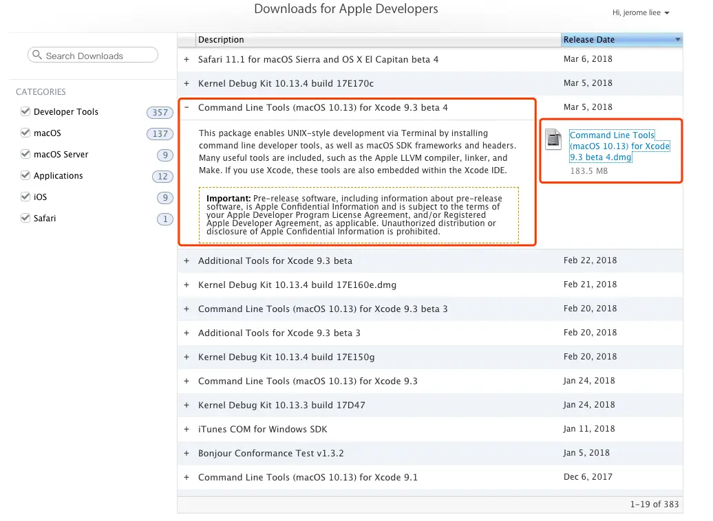Expand Command Line Tools for Xcode 9.3 row
Viewport: 713px width, 521px height.
(187, 381)
